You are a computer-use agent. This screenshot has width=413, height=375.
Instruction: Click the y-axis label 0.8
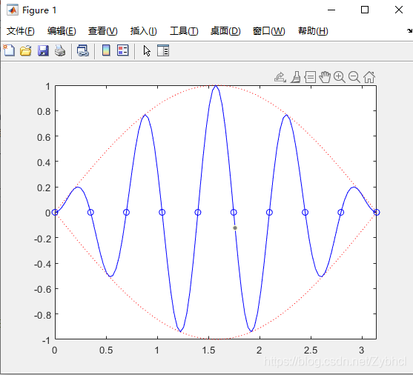(44, 111)
